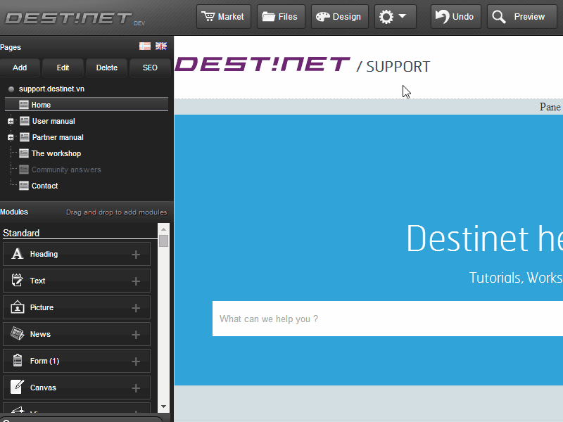Open the Files manager

(x=281, y=17)
